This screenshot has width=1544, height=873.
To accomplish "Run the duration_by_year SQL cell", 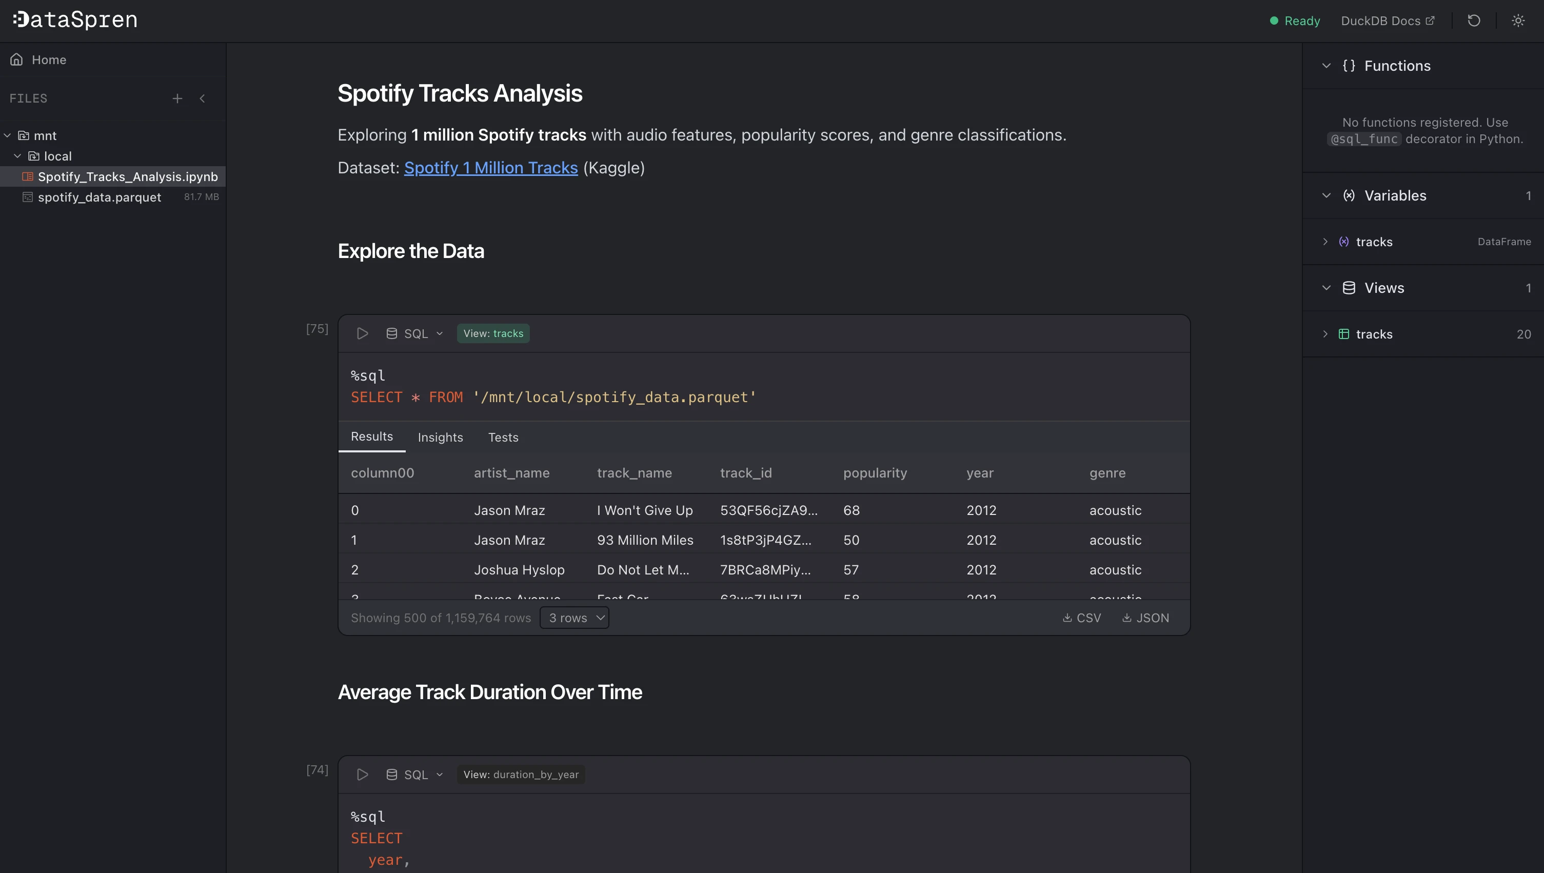I will [x=362, y=775].
